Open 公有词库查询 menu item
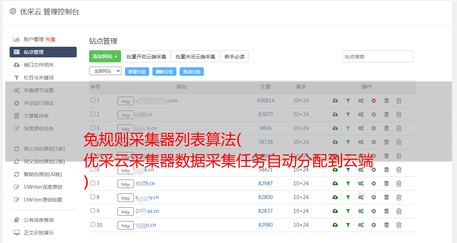 click(39, 220)
